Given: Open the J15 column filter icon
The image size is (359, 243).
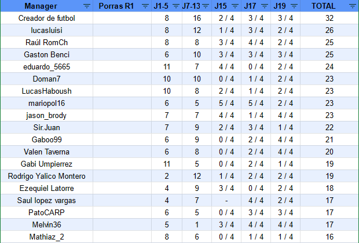Looking at the screenshot, I should coord(235,6).
